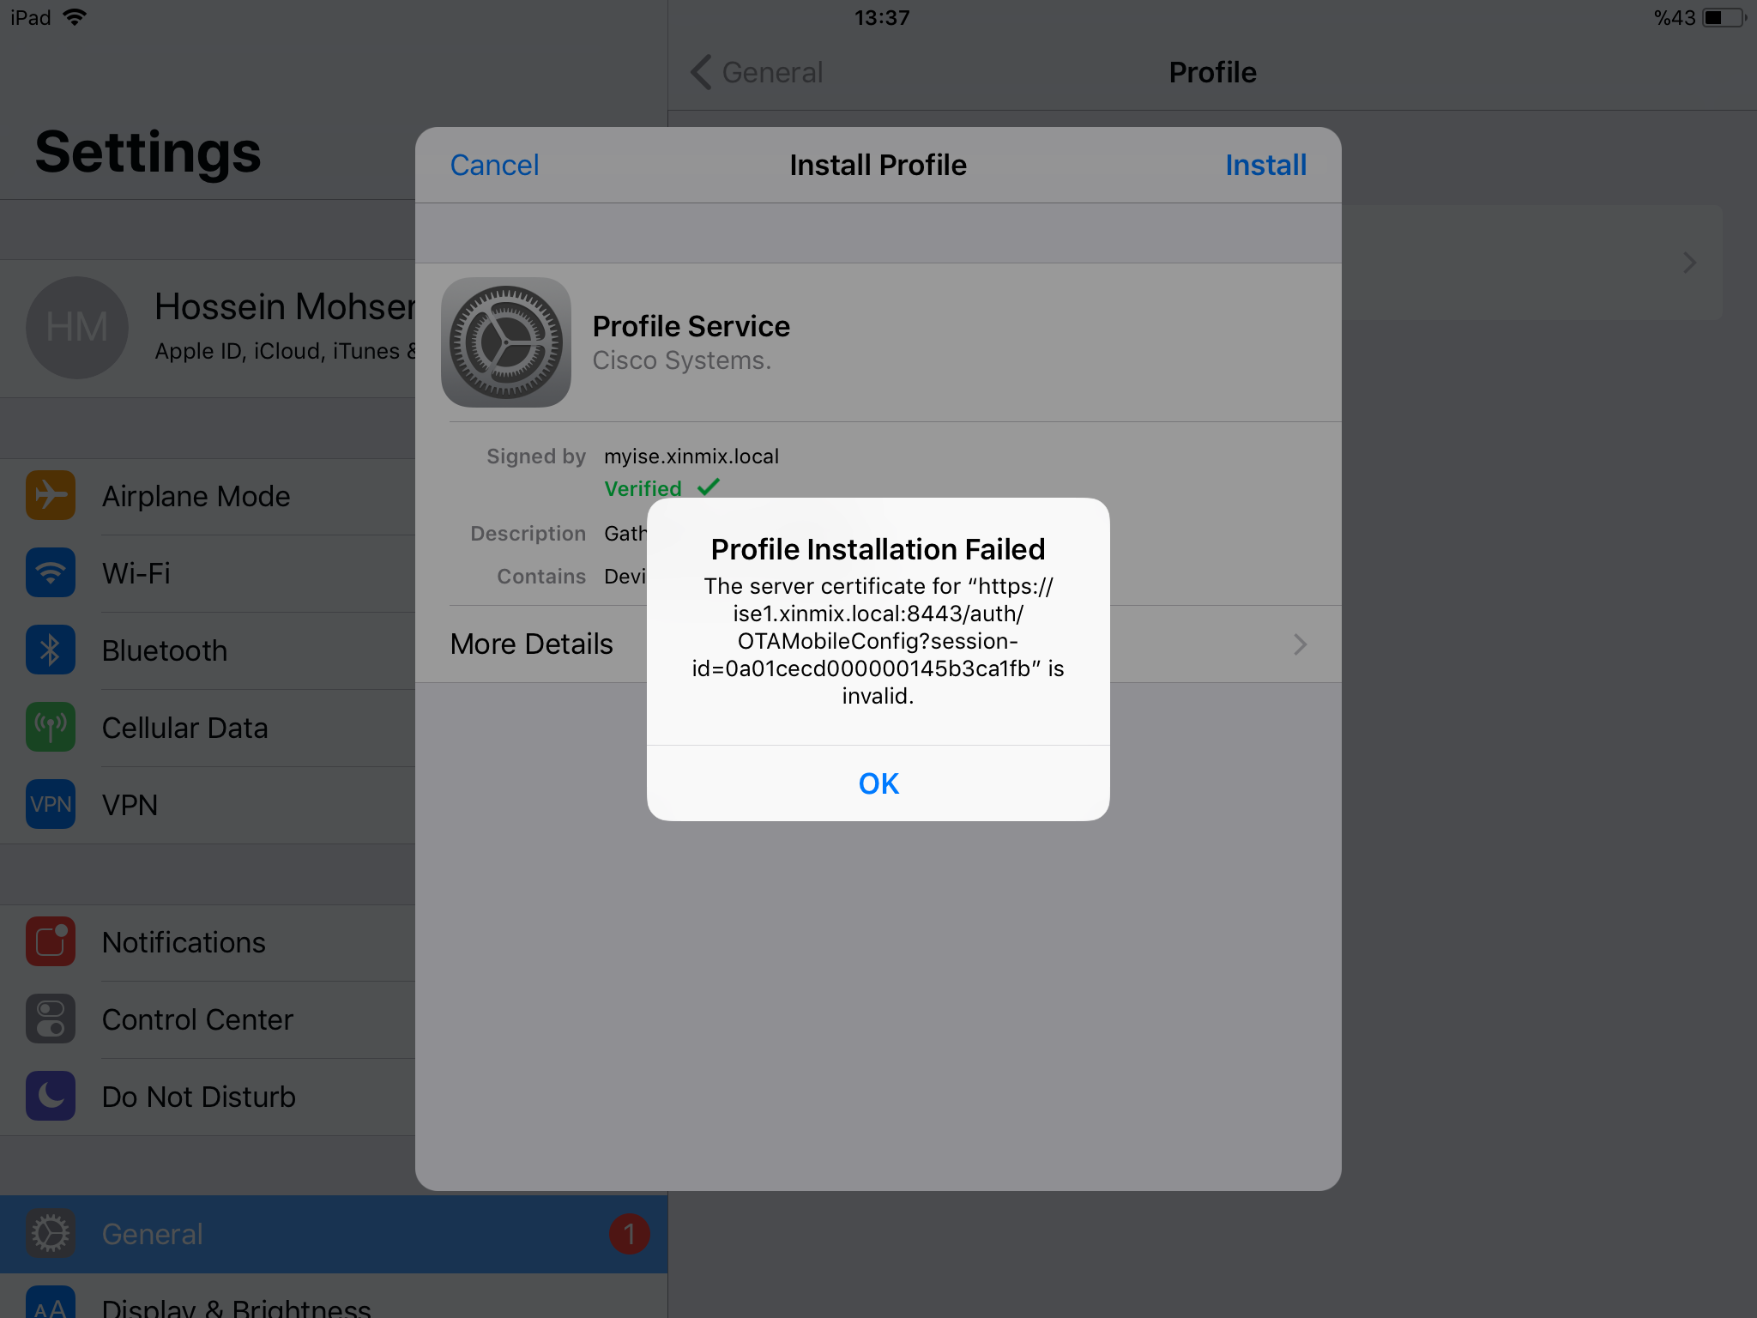Tap the Profile Service gear icon
Image resolution: width=1757 pixels, height=1318 pixels.
click(x=506, y=342)
